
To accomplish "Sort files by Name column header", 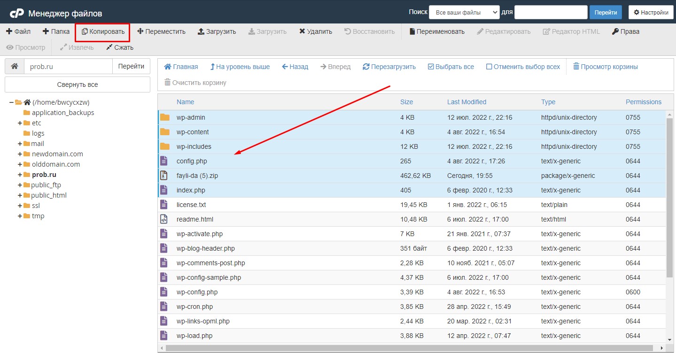I will (185, 102).
